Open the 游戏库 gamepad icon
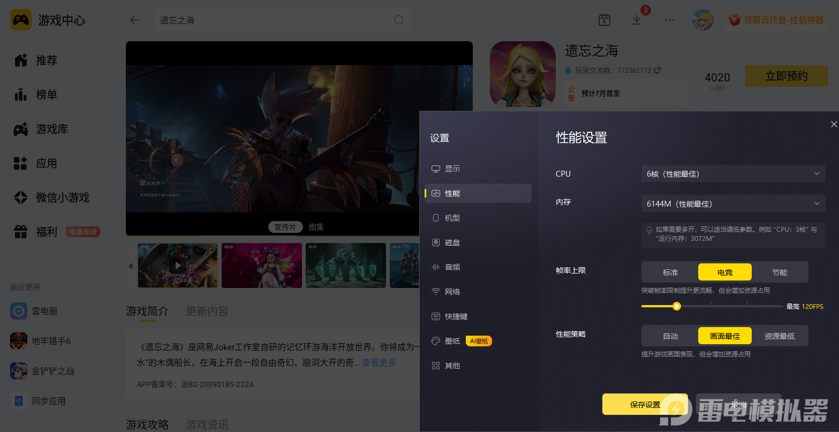The height and width of the screenshot is (432, 839). coord(21,129)
